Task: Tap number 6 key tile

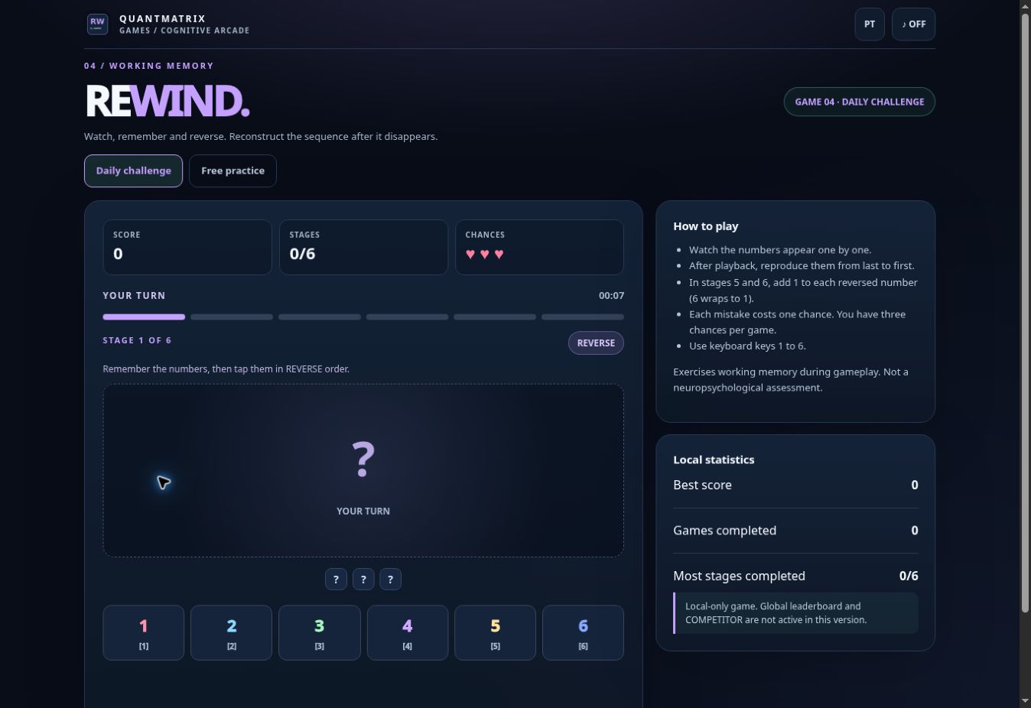Action: point(583,632)
